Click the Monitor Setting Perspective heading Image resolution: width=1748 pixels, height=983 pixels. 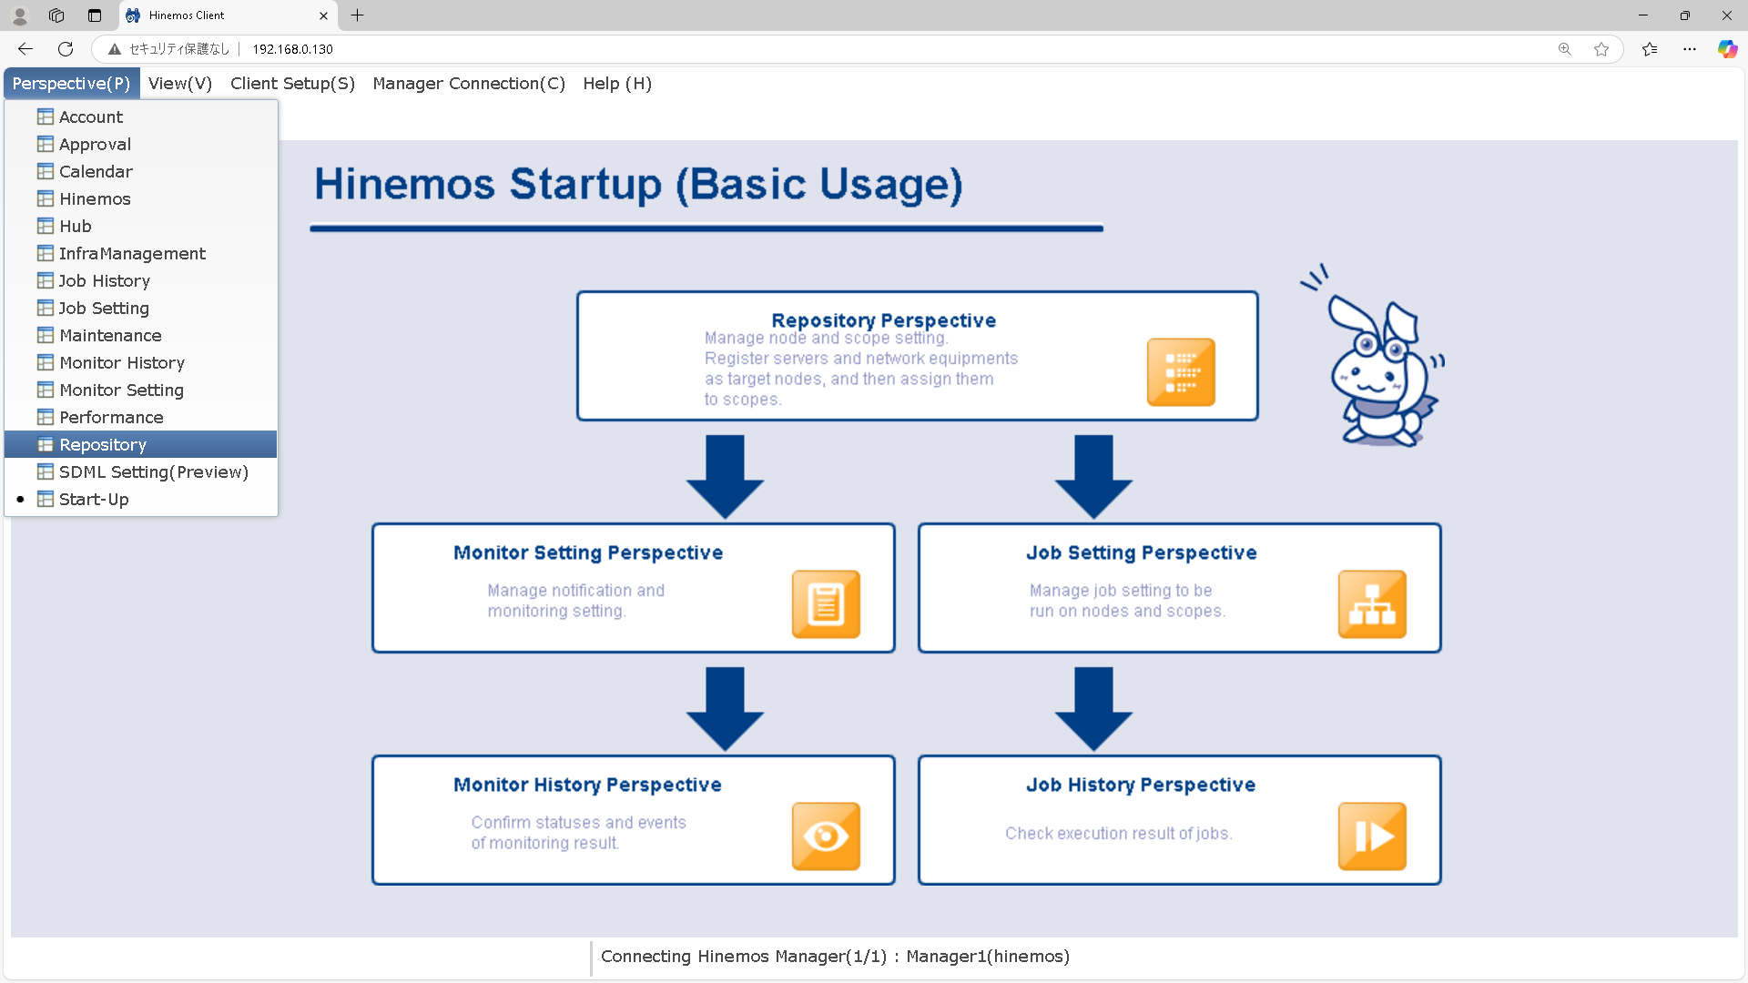point(588,553)
